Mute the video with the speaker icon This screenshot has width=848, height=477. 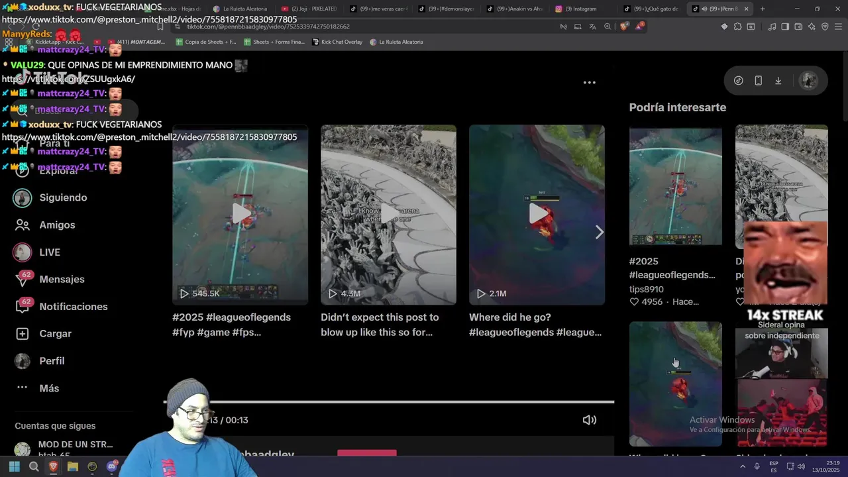pyautogui.click(x=589, y=420)
